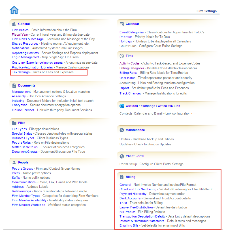The image size is (226, 237).
Task: Open the Firm Basics link
Action: coord(20,30)
